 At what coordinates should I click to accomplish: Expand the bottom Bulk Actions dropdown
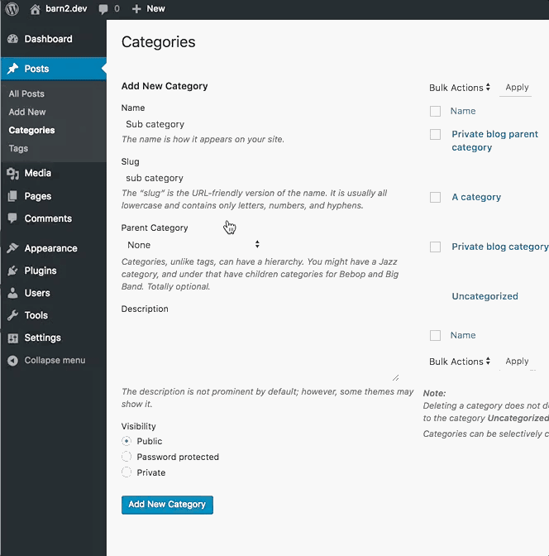460,362
